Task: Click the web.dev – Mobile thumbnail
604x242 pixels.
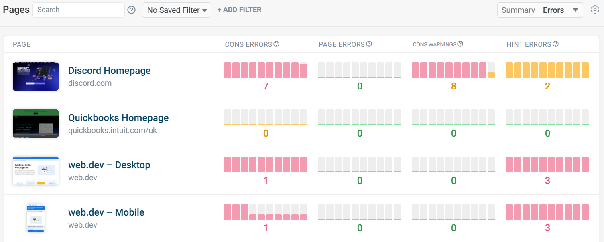Action: (x=35, y=218)
